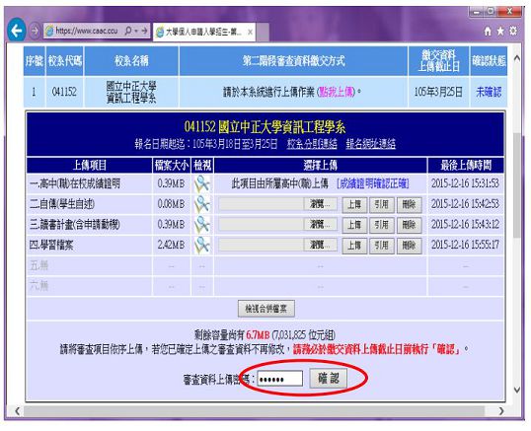Go back with the browser back arrow
This screenshot has width=531, height=431.
(16, 31)
